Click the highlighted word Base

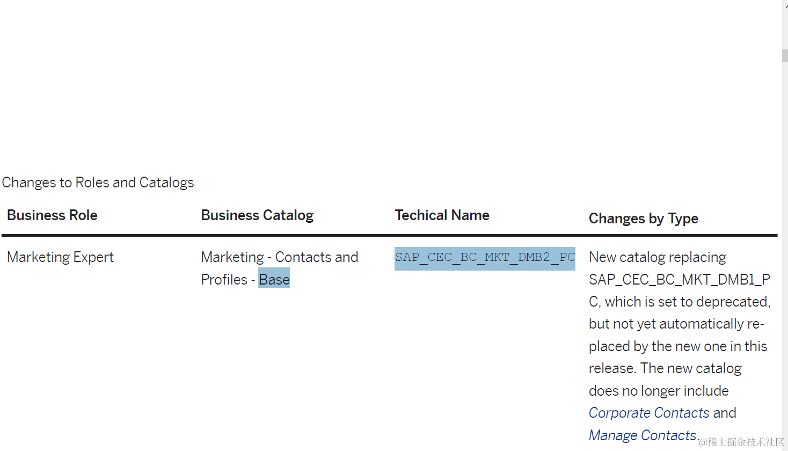pyautogui.click(x=274, y=280)
